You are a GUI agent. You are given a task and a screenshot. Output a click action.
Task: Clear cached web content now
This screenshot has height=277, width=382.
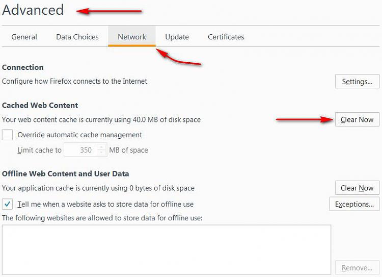click(357, 119)
